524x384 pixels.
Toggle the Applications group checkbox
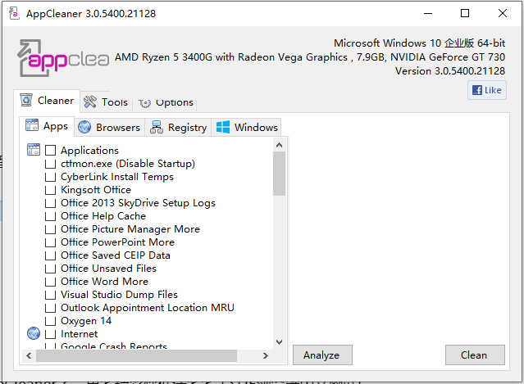[51, 151]
